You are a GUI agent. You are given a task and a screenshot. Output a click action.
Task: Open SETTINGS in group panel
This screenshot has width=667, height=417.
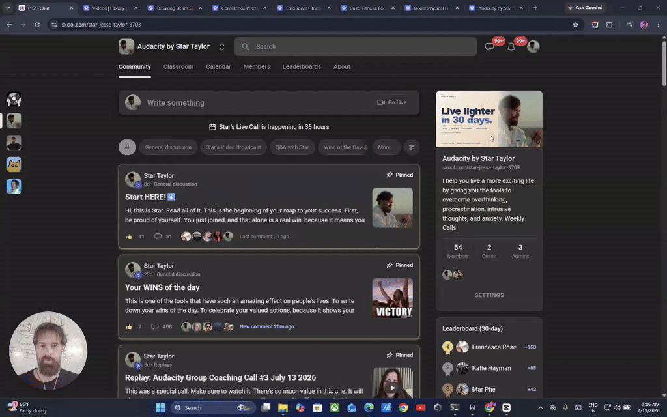(x=489, y=295)
